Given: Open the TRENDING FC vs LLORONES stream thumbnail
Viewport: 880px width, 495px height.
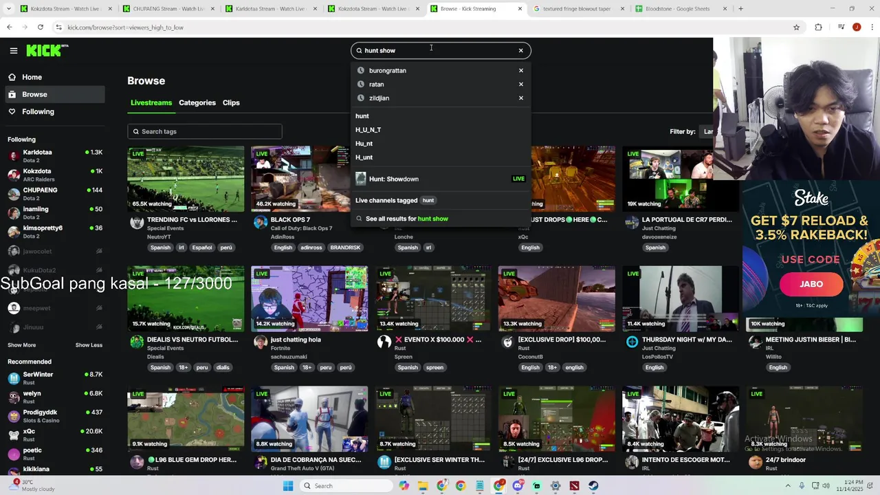Looking at the screenshot, I should tap(186, 179).
